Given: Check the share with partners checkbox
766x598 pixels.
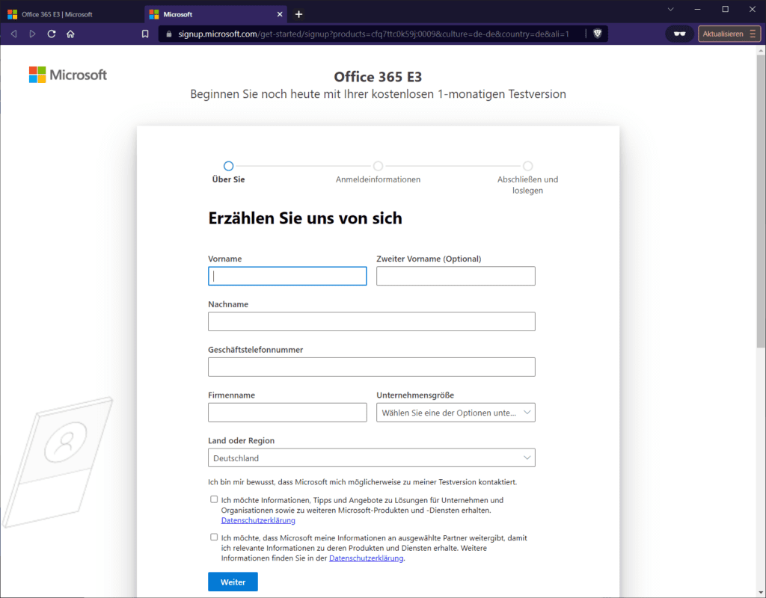Looking at the screenshot, I should click(x=214, y=537).
